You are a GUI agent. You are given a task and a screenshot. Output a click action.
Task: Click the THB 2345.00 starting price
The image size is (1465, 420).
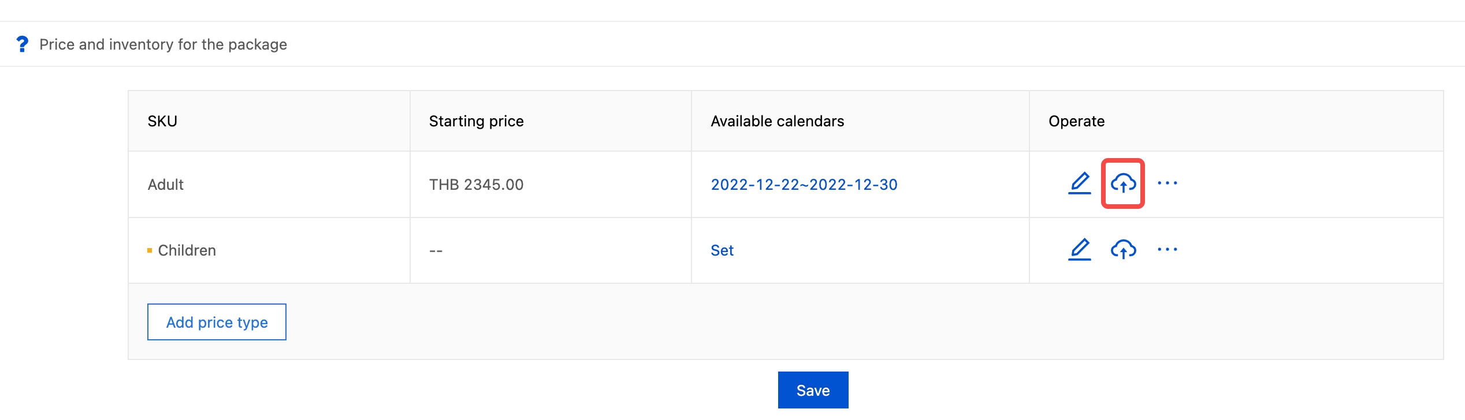click(x=476, y=185)
